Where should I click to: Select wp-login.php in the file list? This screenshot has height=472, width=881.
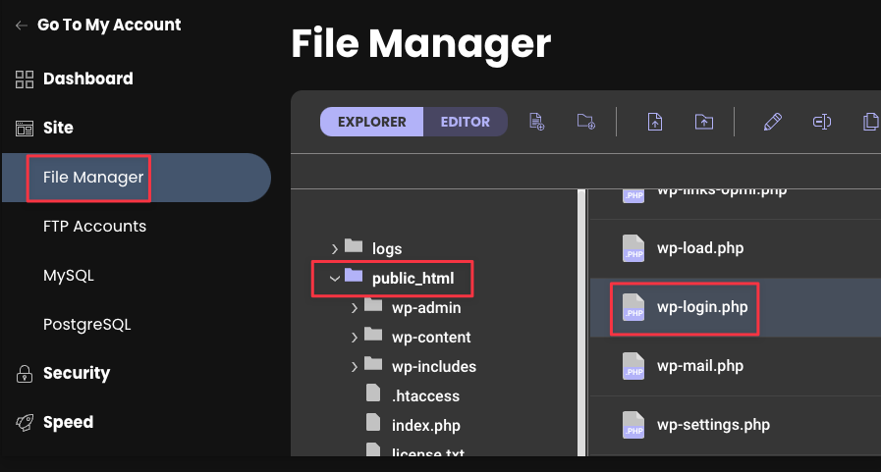tap(702, 307)
